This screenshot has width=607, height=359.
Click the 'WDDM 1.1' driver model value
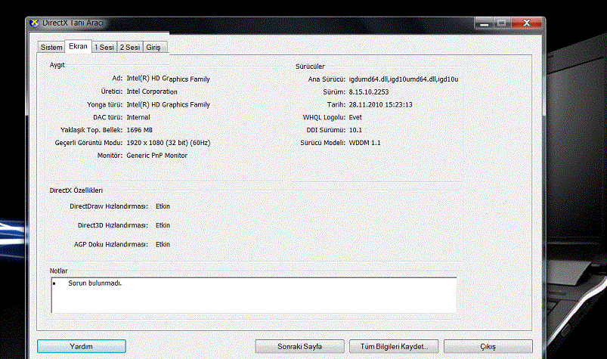point(364,143)
